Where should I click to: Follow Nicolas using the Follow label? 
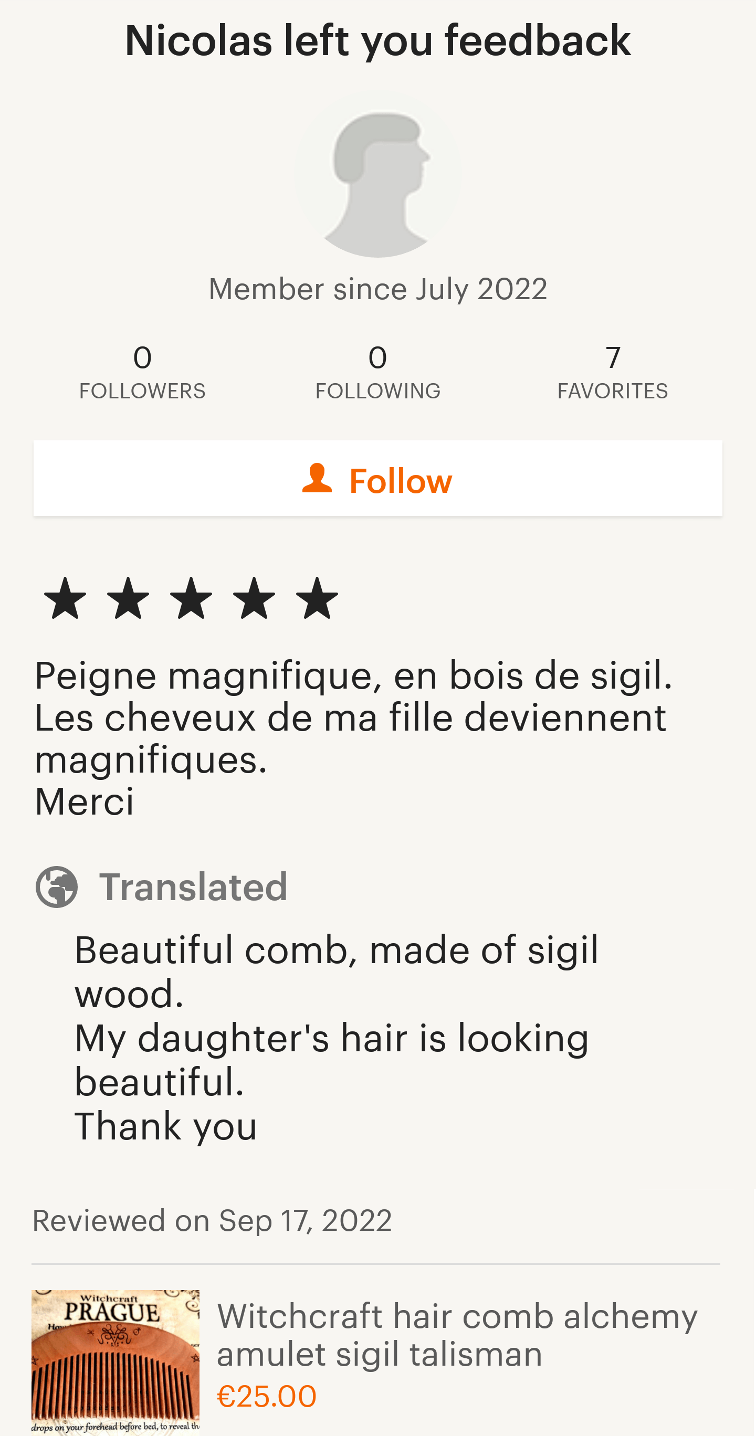(x=400, y=481)
